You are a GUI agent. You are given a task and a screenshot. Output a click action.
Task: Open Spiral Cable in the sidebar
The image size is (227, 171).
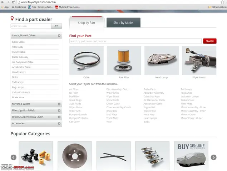pos(18,42)
